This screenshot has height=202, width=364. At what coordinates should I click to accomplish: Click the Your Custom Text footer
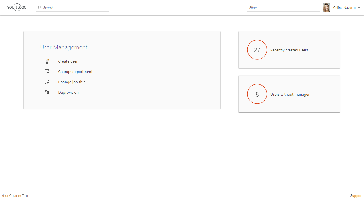(x=15, y=196)
